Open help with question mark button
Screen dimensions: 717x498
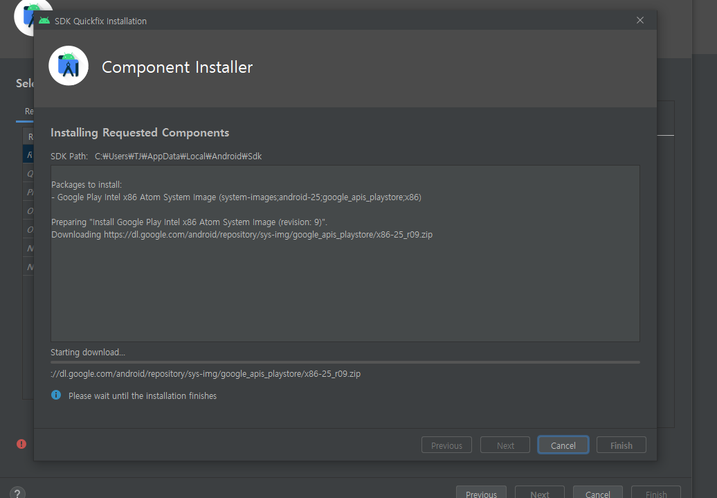(x=17, y=493)
